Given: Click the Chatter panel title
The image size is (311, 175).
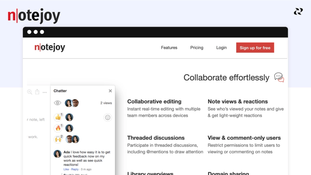Looking at the screenshot, I should pos(60,91).
